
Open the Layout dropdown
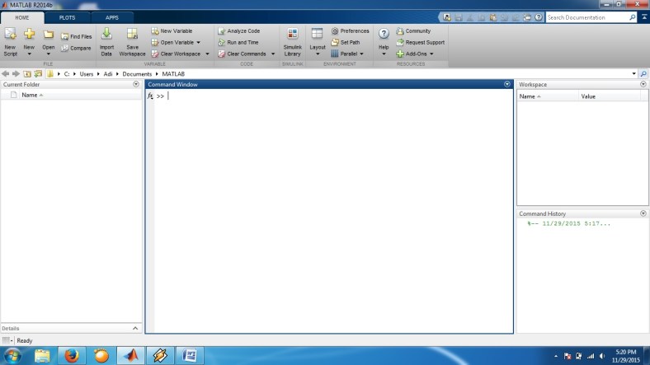(x=318, y=40)
